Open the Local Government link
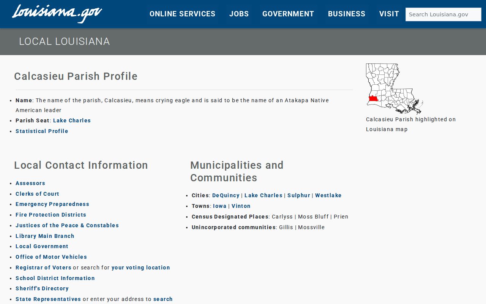486x304 pixels. point(42,246)
